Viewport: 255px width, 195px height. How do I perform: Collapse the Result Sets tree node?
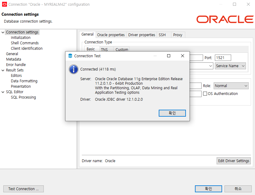[3, 70]
